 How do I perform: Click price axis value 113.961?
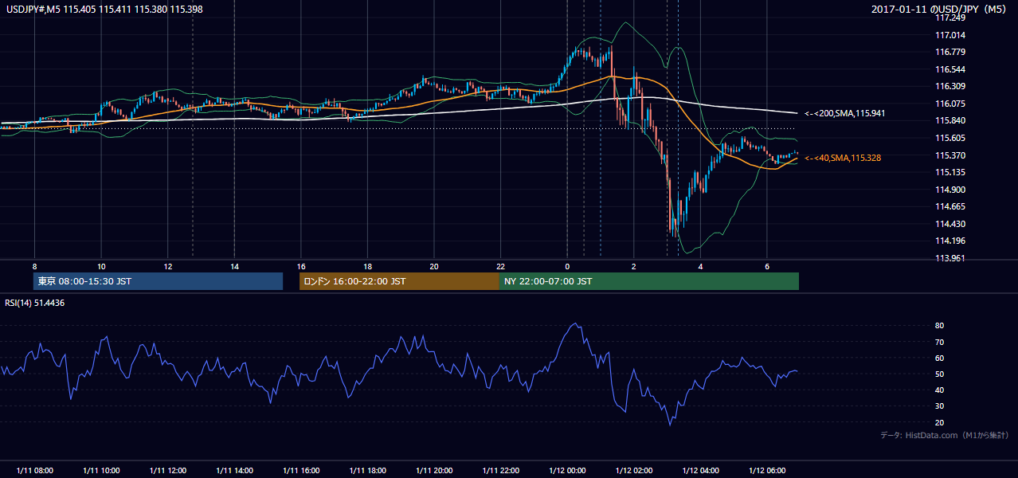pyautogui.click(x=950, y=258)
